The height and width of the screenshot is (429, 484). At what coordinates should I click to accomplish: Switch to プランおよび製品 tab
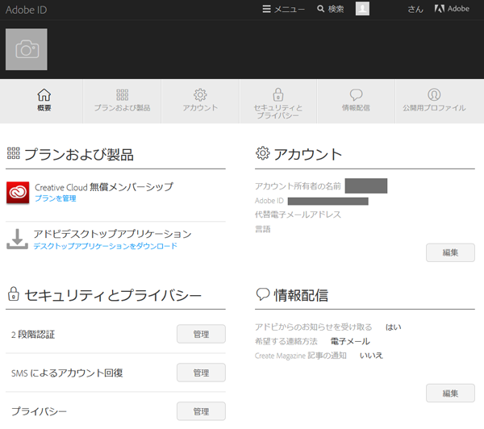[x=123, y=101]
